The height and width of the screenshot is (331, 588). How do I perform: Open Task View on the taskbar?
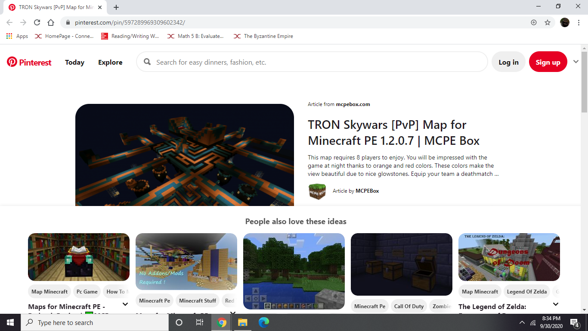pos(200,322)
